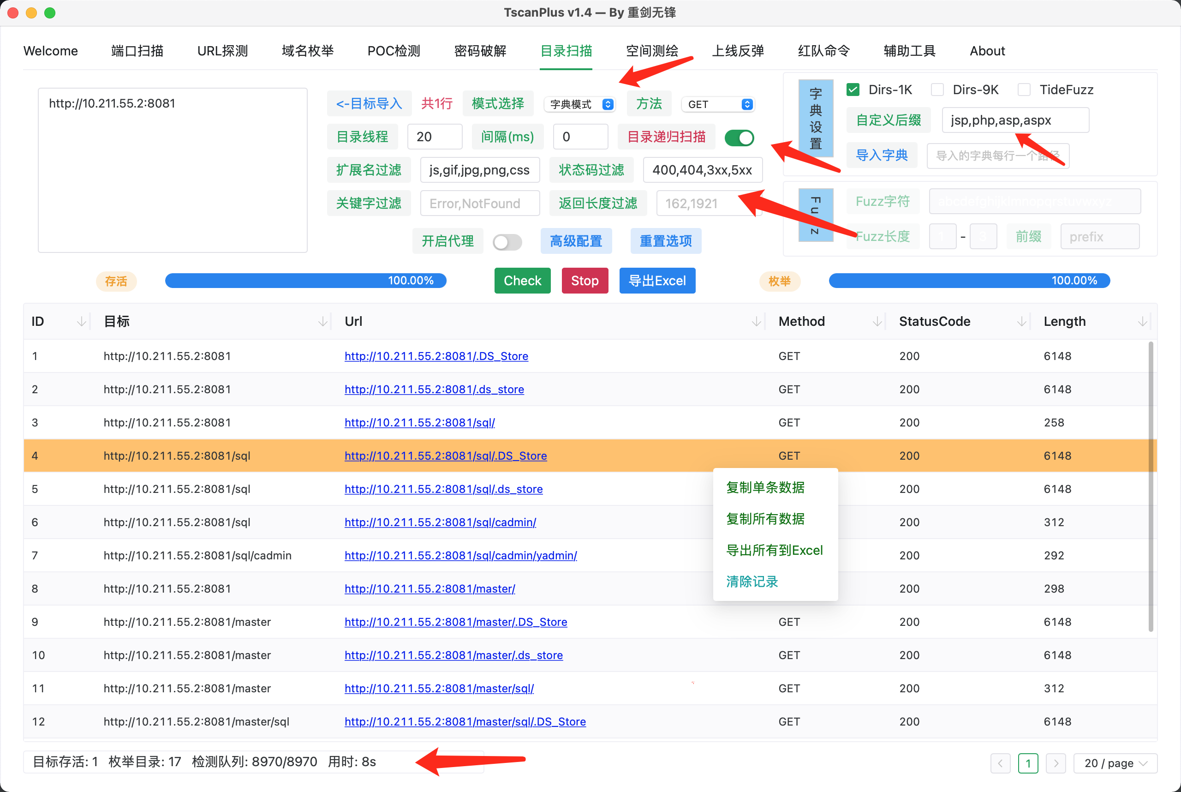This screenshot has width=1181, height=792.
Task: Turn off the 目录递归扫描 switch
Action: [739, 138]
